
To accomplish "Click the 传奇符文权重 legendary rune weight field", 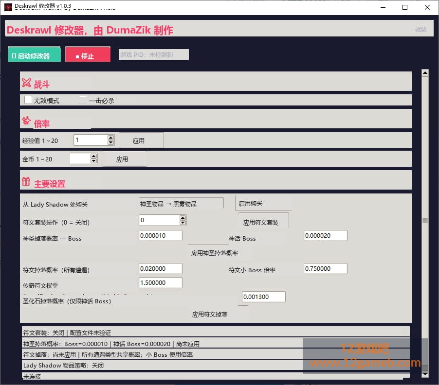I will [161, 282].
